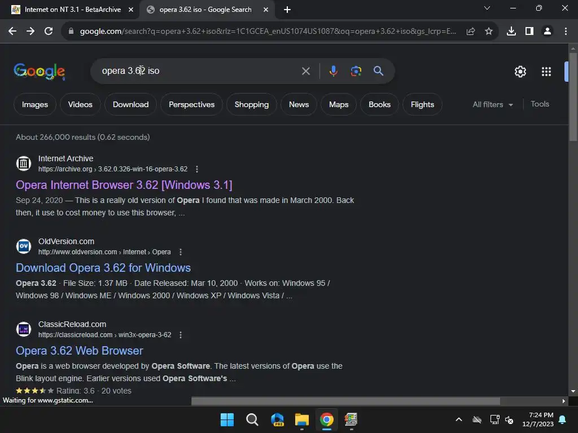Click the Chrome address bar URL
Screen dimensions: 578x433
[268, 32]
